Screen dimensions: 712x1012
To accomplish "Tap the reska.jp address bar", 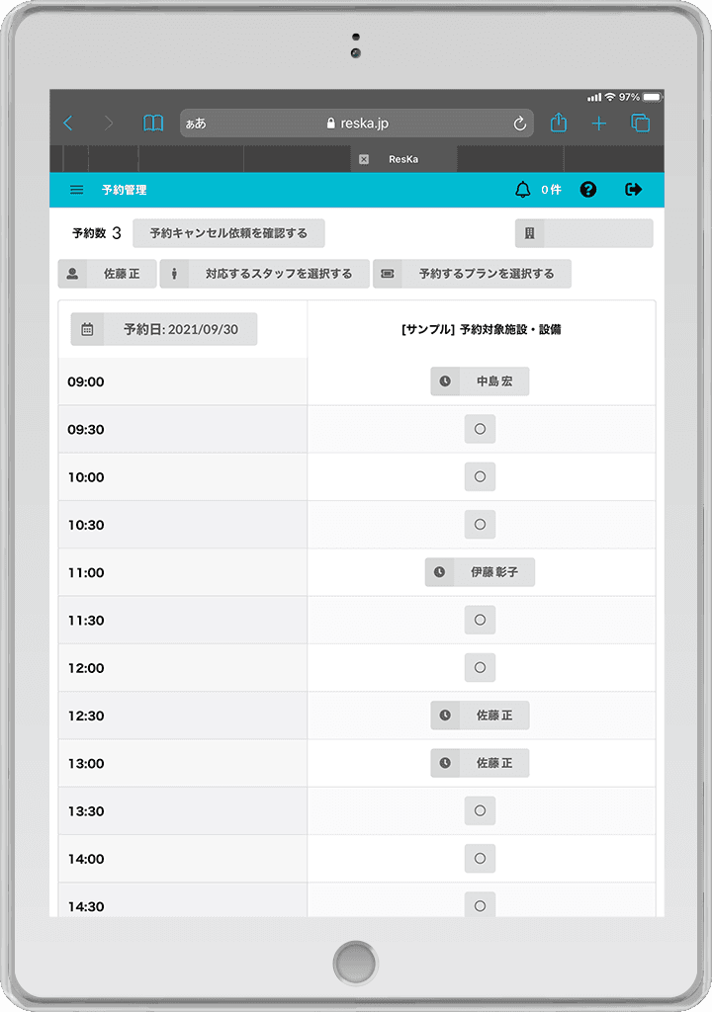I will coord(356,124).
